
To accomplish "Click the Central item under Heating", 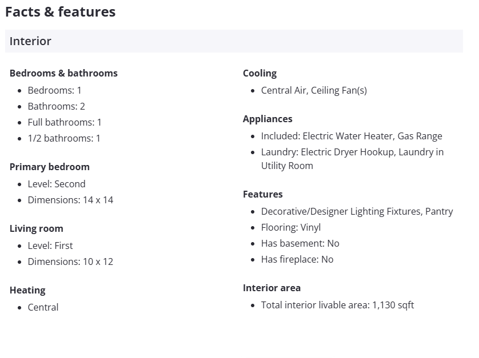I will point(43,307).
